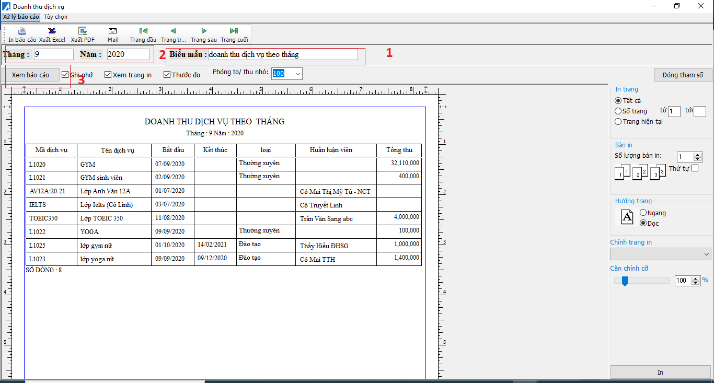Open the Tùy chọn menu
Viewport: 714px width, 383px height.
point(55,17)
